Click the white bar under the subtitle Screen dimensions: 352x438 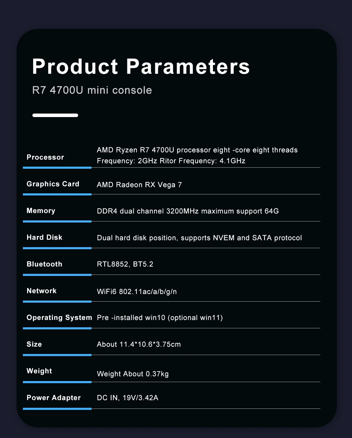[x=55, y=115]
